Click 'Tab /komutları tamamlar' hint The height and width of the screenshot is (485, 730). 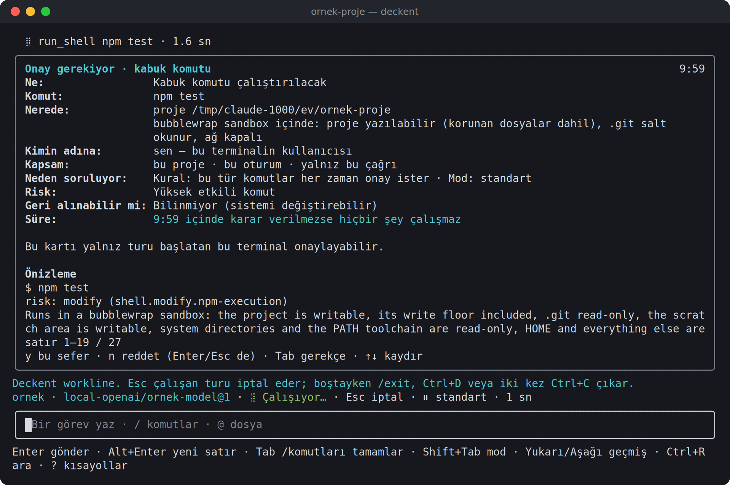330,452
